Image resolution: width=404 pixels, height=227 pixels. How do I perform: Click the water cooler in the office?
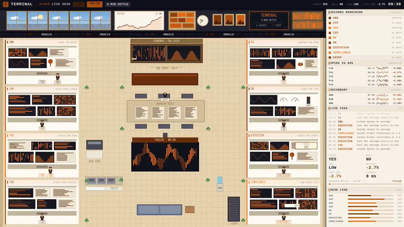[x=220, y=184]
